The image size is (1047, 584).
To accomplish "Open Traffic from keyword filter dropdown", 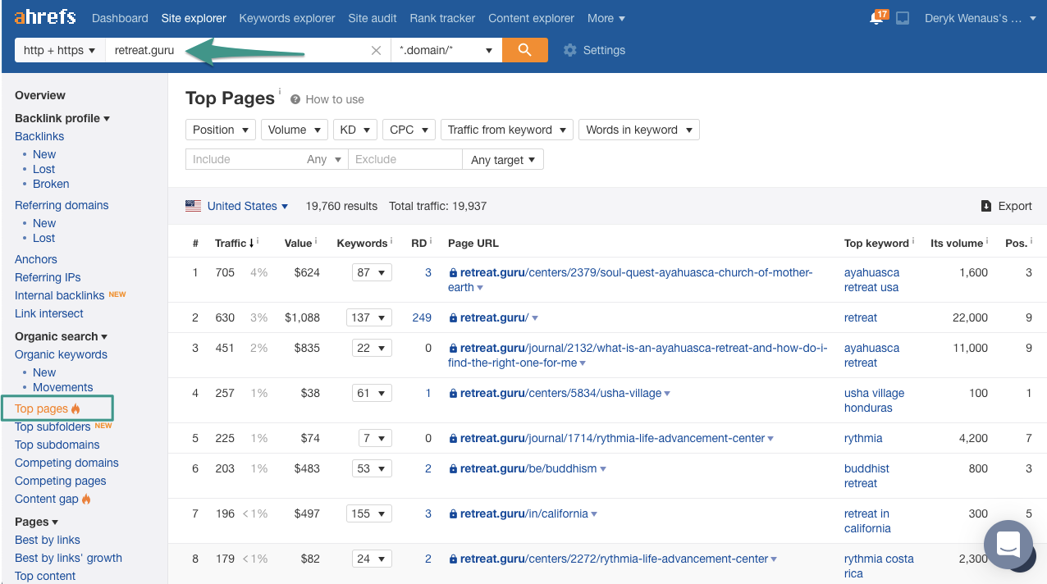I will coord(507,130).
